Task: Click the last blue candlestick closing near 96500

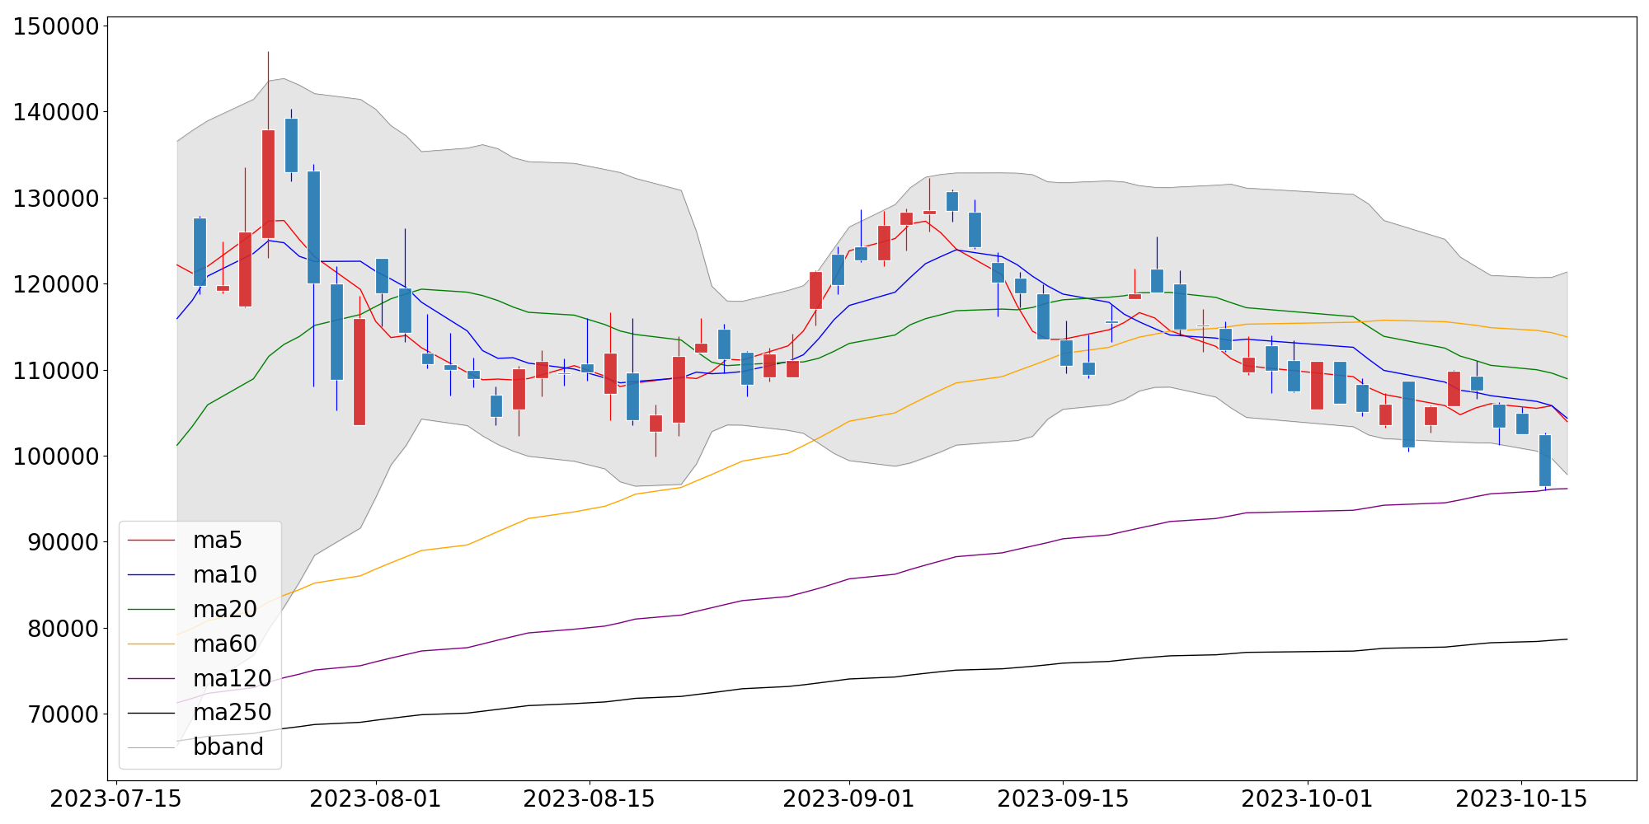Action: pyautogui.click(x=1545, y=460)
